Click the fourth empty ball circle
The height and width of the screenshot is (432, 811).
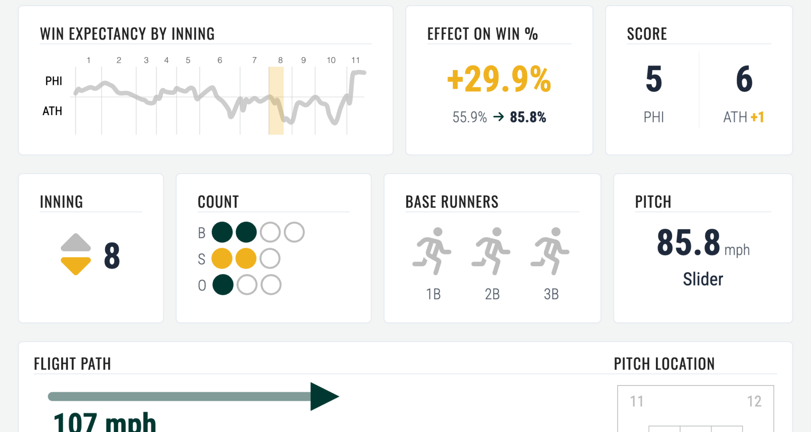(294, 232)
